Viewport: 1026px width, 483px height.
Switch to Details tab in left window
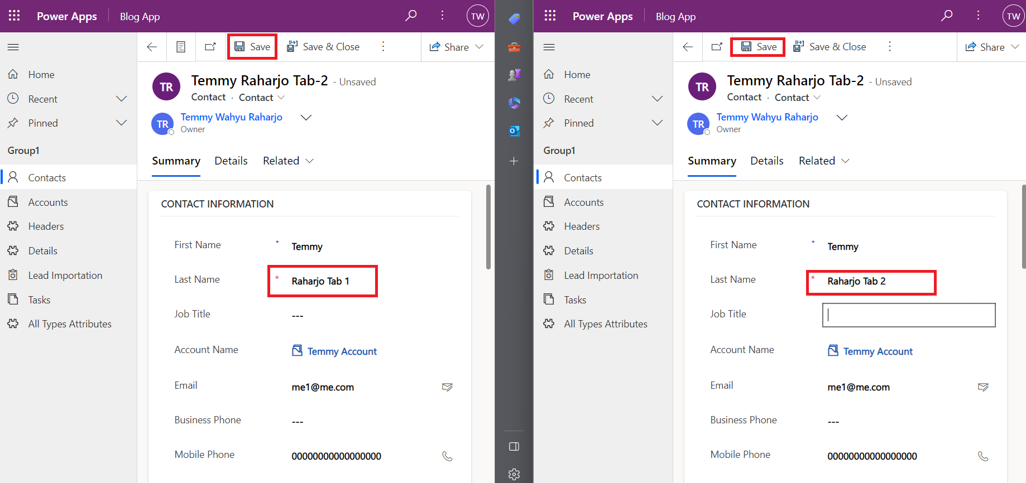point(231,161)
